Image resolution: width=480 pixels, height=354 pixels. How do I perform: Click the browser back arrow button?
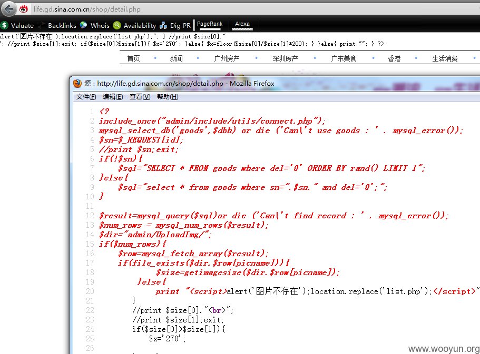tap(8, 8)
